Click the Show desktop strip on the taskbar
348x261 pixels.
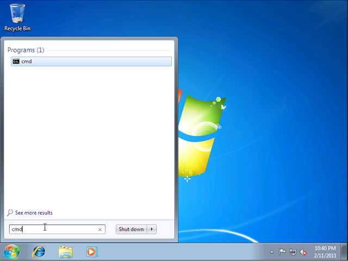pos(344,252)
